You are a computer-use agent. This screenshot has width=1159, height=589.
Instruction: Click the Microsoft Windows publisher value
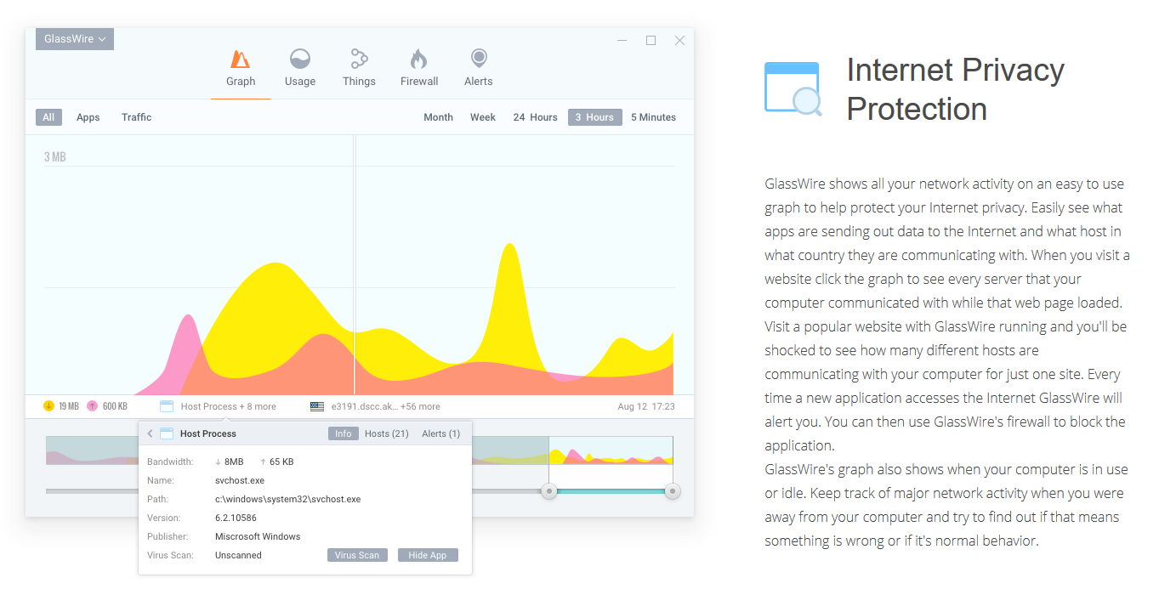258,536
